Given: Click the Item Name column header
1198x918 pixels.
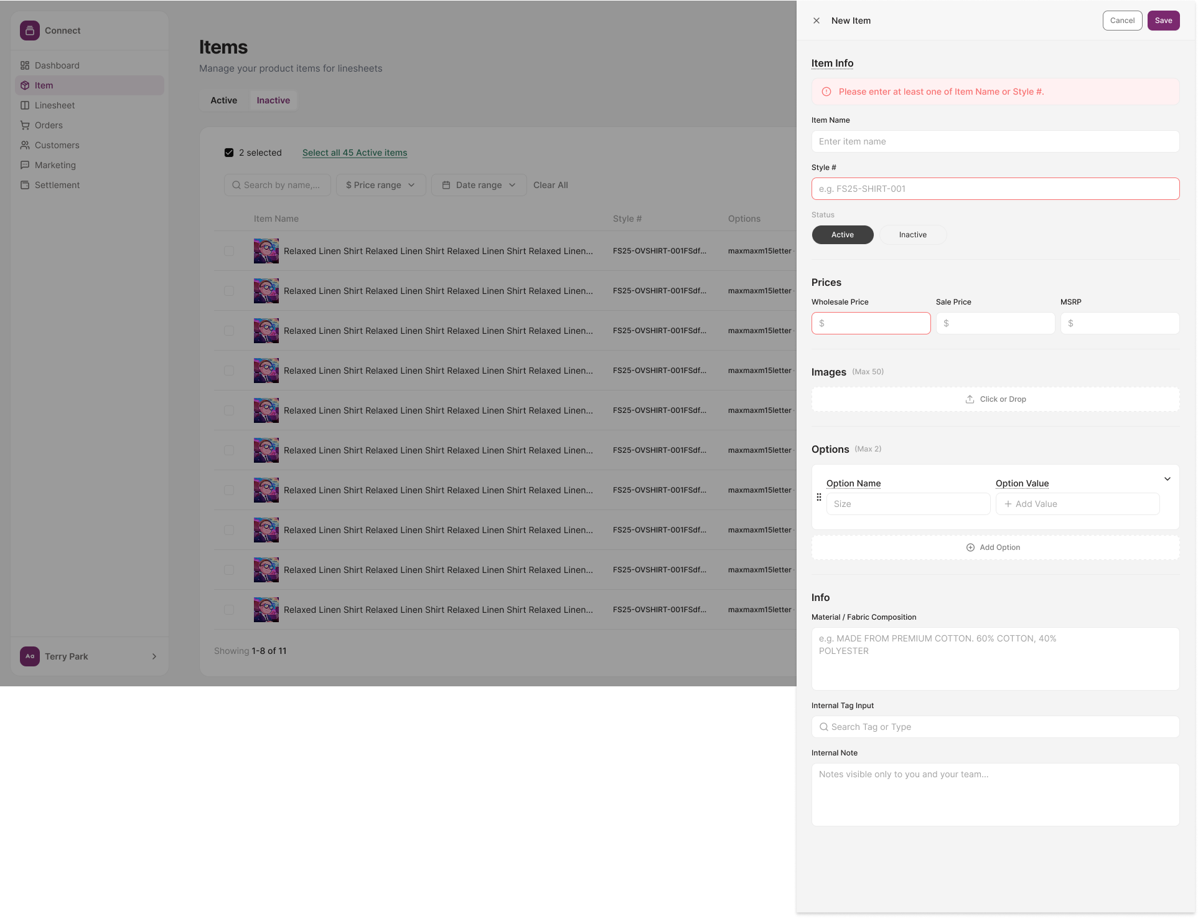Looking at the screenshot, I should click(276, 219).
